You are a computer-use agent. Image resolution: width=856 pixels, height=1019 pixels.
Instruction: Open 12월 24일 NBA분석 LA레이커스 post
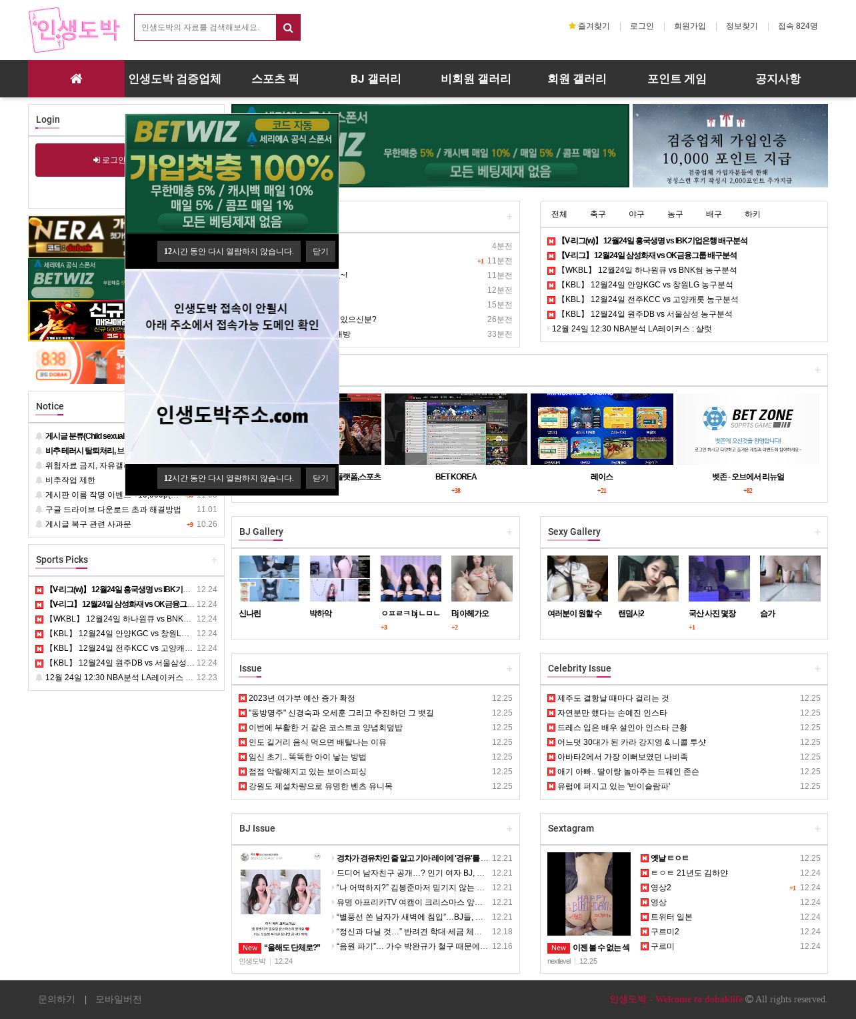(x=631, y=329)
